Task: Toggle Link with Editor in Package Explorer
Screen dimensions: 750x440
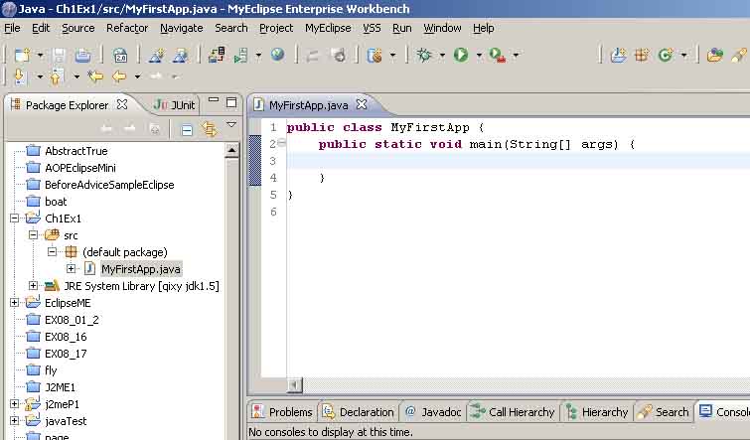Action: click(x=209, y=129)
